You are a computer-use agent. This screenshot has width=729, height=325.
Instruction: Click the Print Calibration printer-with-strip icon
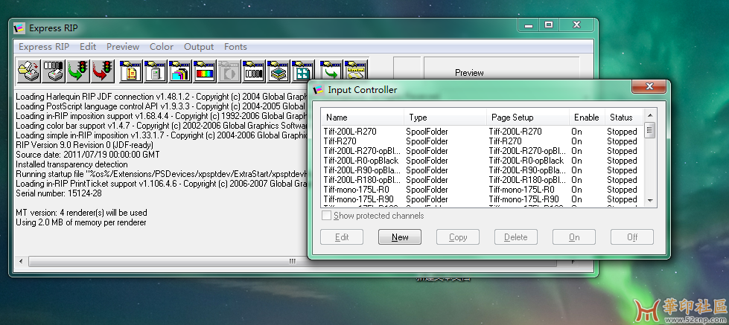54,71
